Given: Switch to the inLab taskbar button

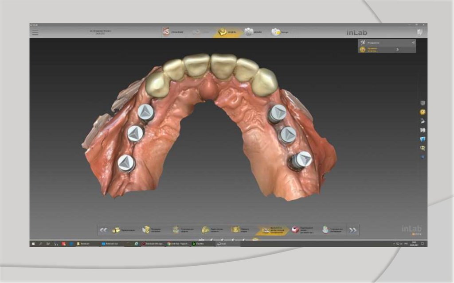Looking at the screenshot, I should click(x=228, y=244).
